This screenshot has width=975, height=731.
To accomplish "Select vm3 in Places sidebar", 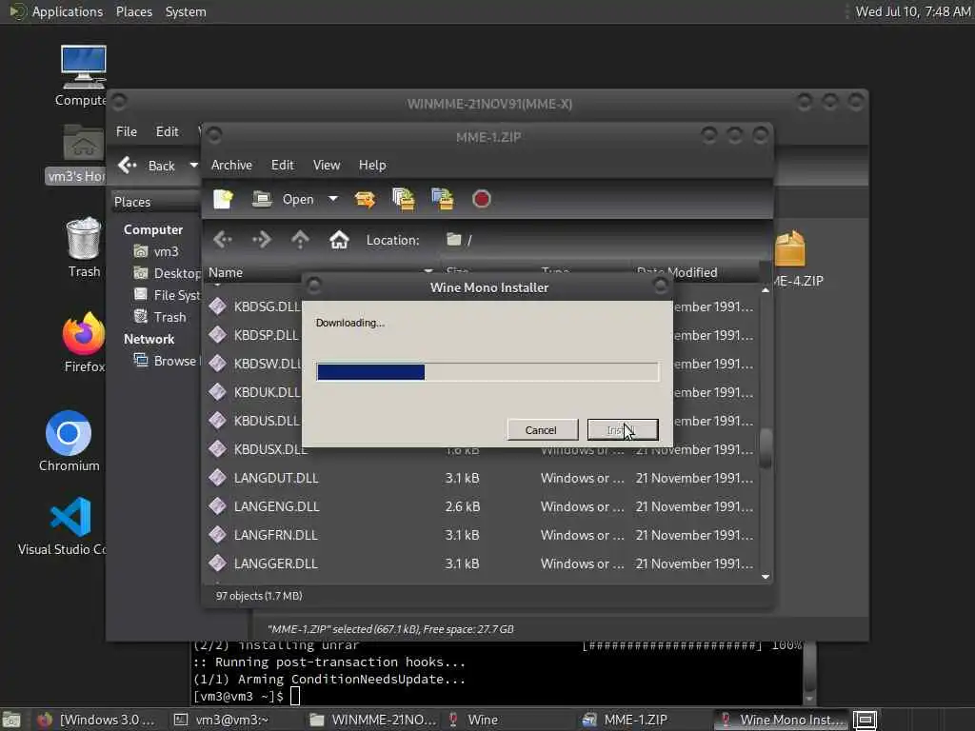I will (x=158, y=251).
